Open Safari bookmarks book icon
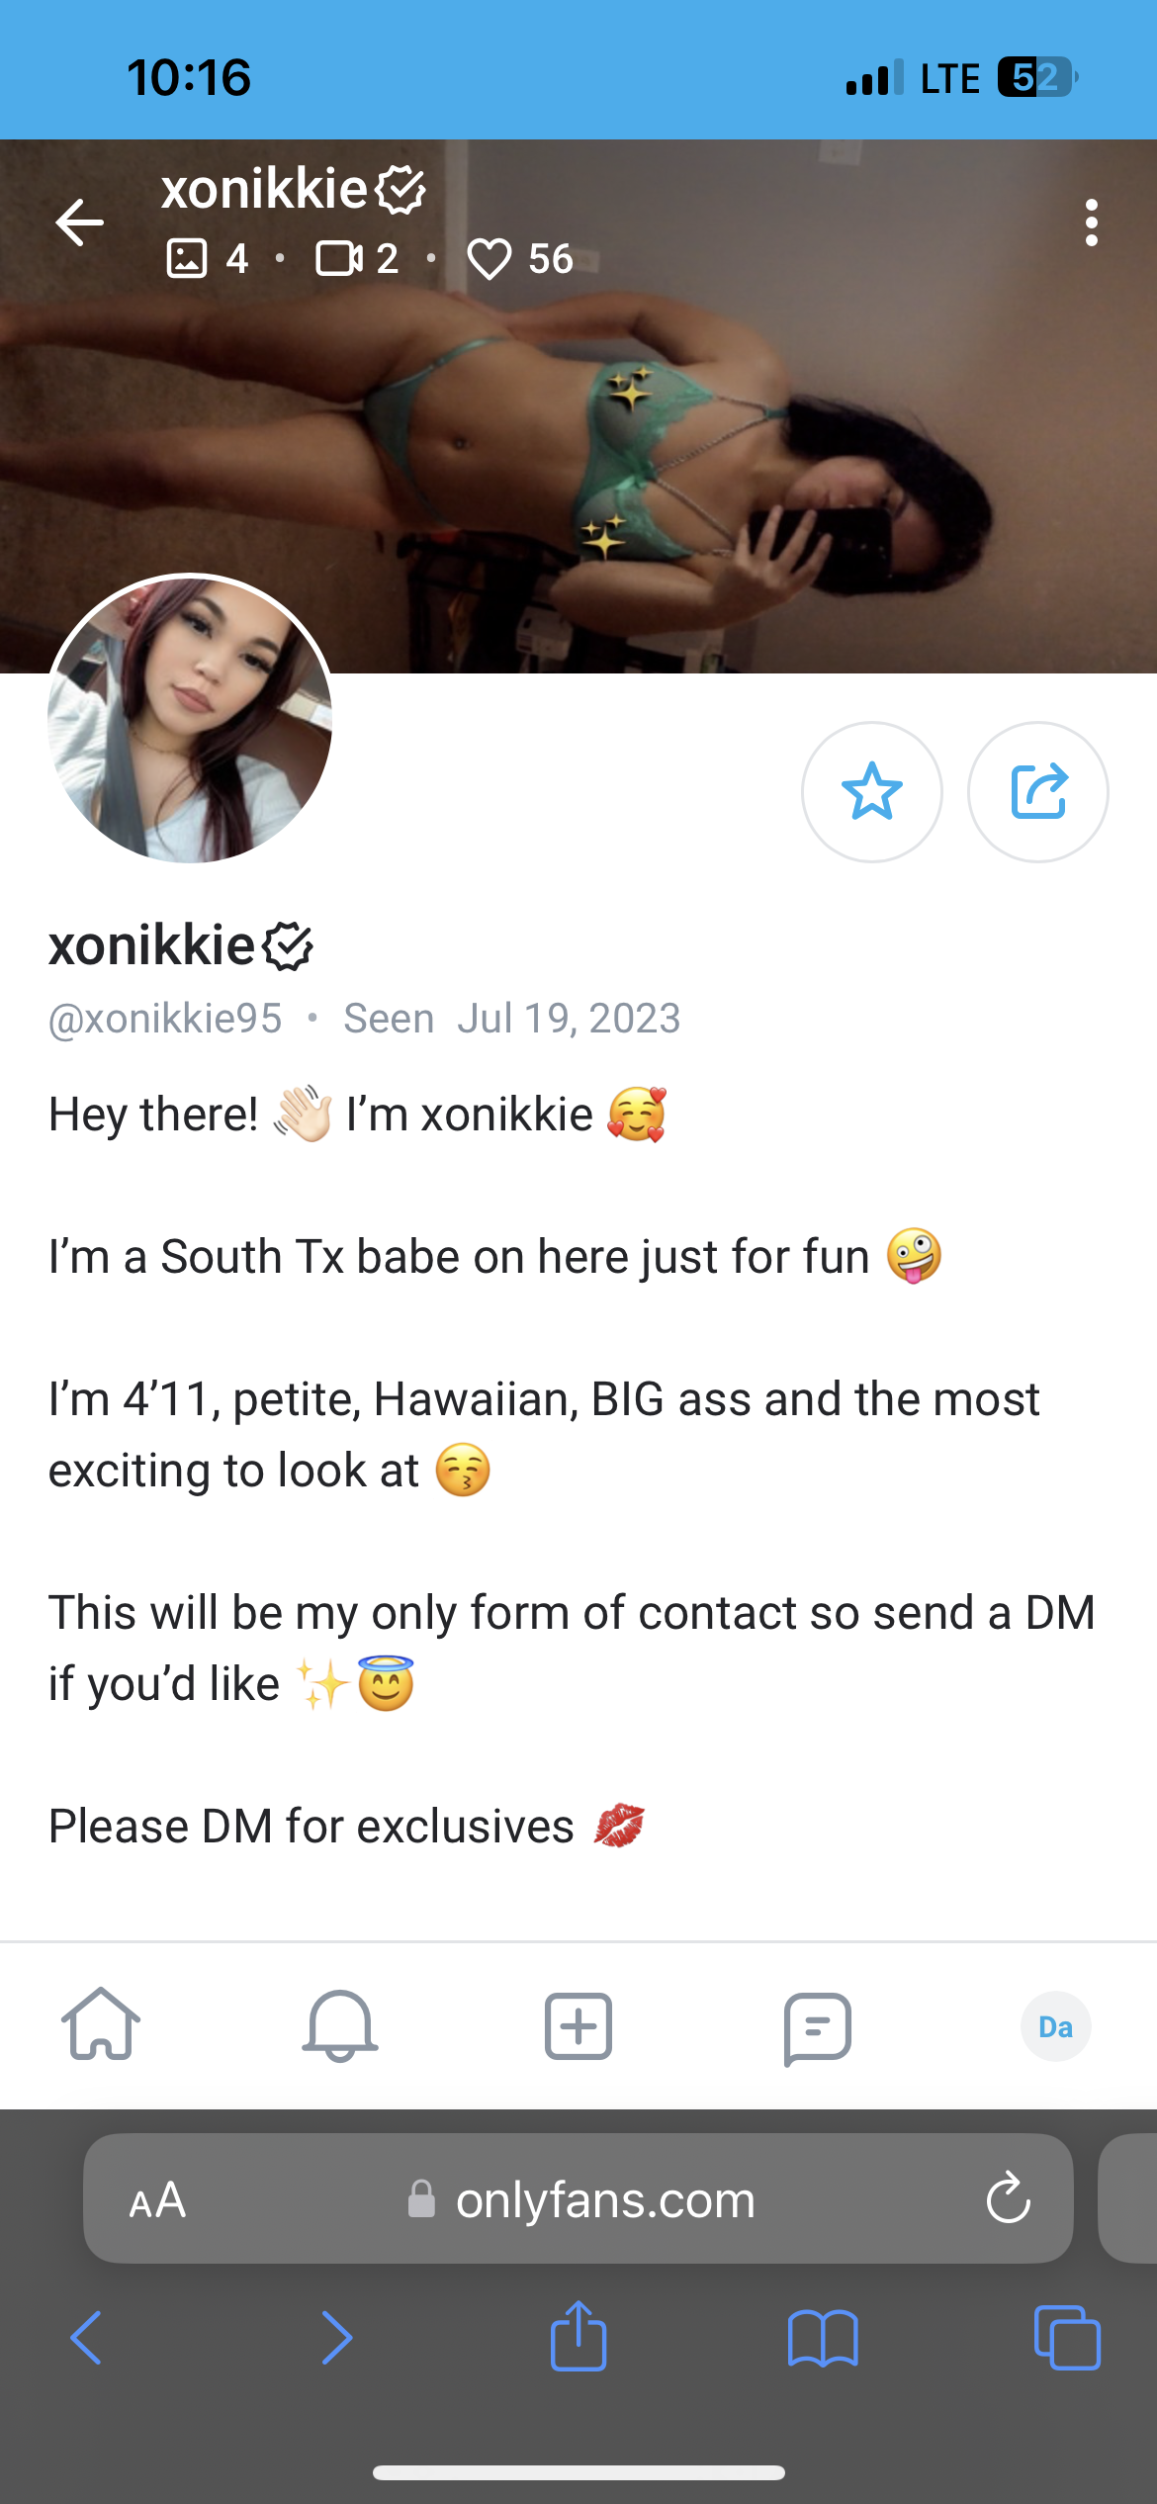 tap(823, 2338)
